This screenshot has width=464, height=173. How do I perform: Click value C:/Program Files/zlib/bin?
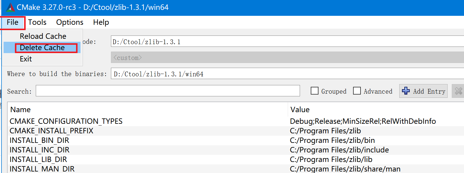click(x=332, y=140)
